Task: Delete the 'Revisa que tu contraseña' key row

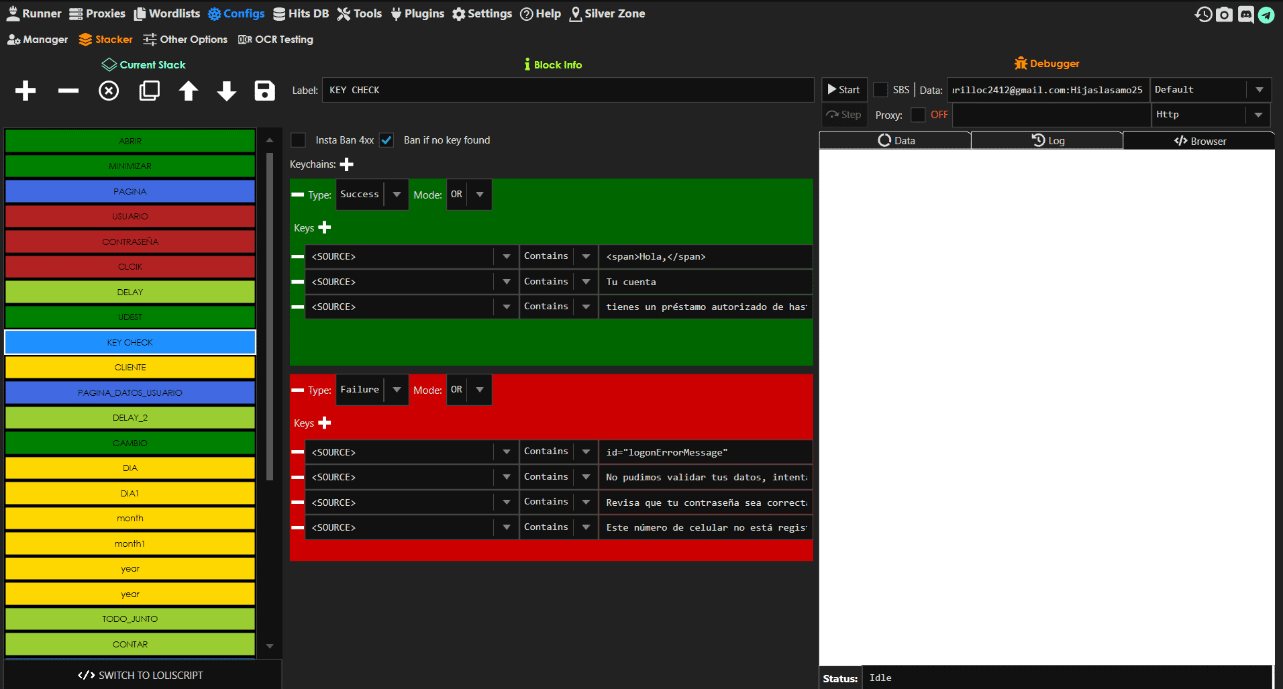Action: tap(297, 502)
